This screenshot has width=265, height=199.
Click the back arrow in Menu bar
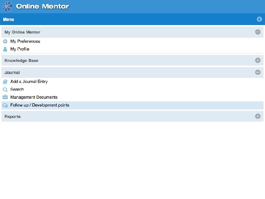pyautogui.click(x=259, y=19)
